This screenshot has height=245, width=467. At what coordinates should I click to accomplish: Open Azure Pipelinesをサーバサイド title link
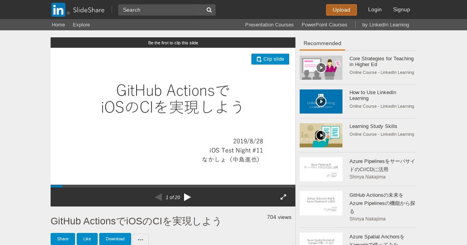pos(382,165)
